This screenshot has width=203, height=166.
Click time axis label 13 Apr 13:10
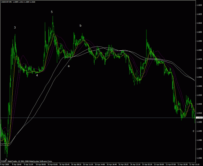[x=195, y=164]
